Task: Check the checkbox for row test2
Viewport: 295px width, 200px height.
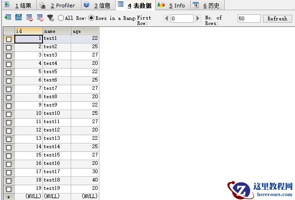Action: [x=9, y=48]
